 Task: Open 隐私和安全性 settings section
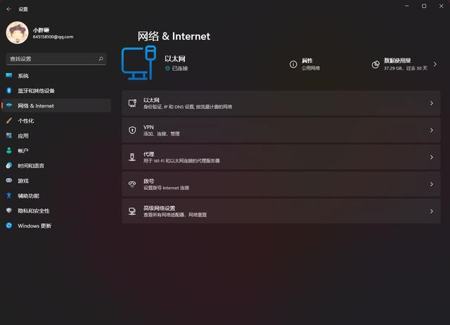point(34,211)
